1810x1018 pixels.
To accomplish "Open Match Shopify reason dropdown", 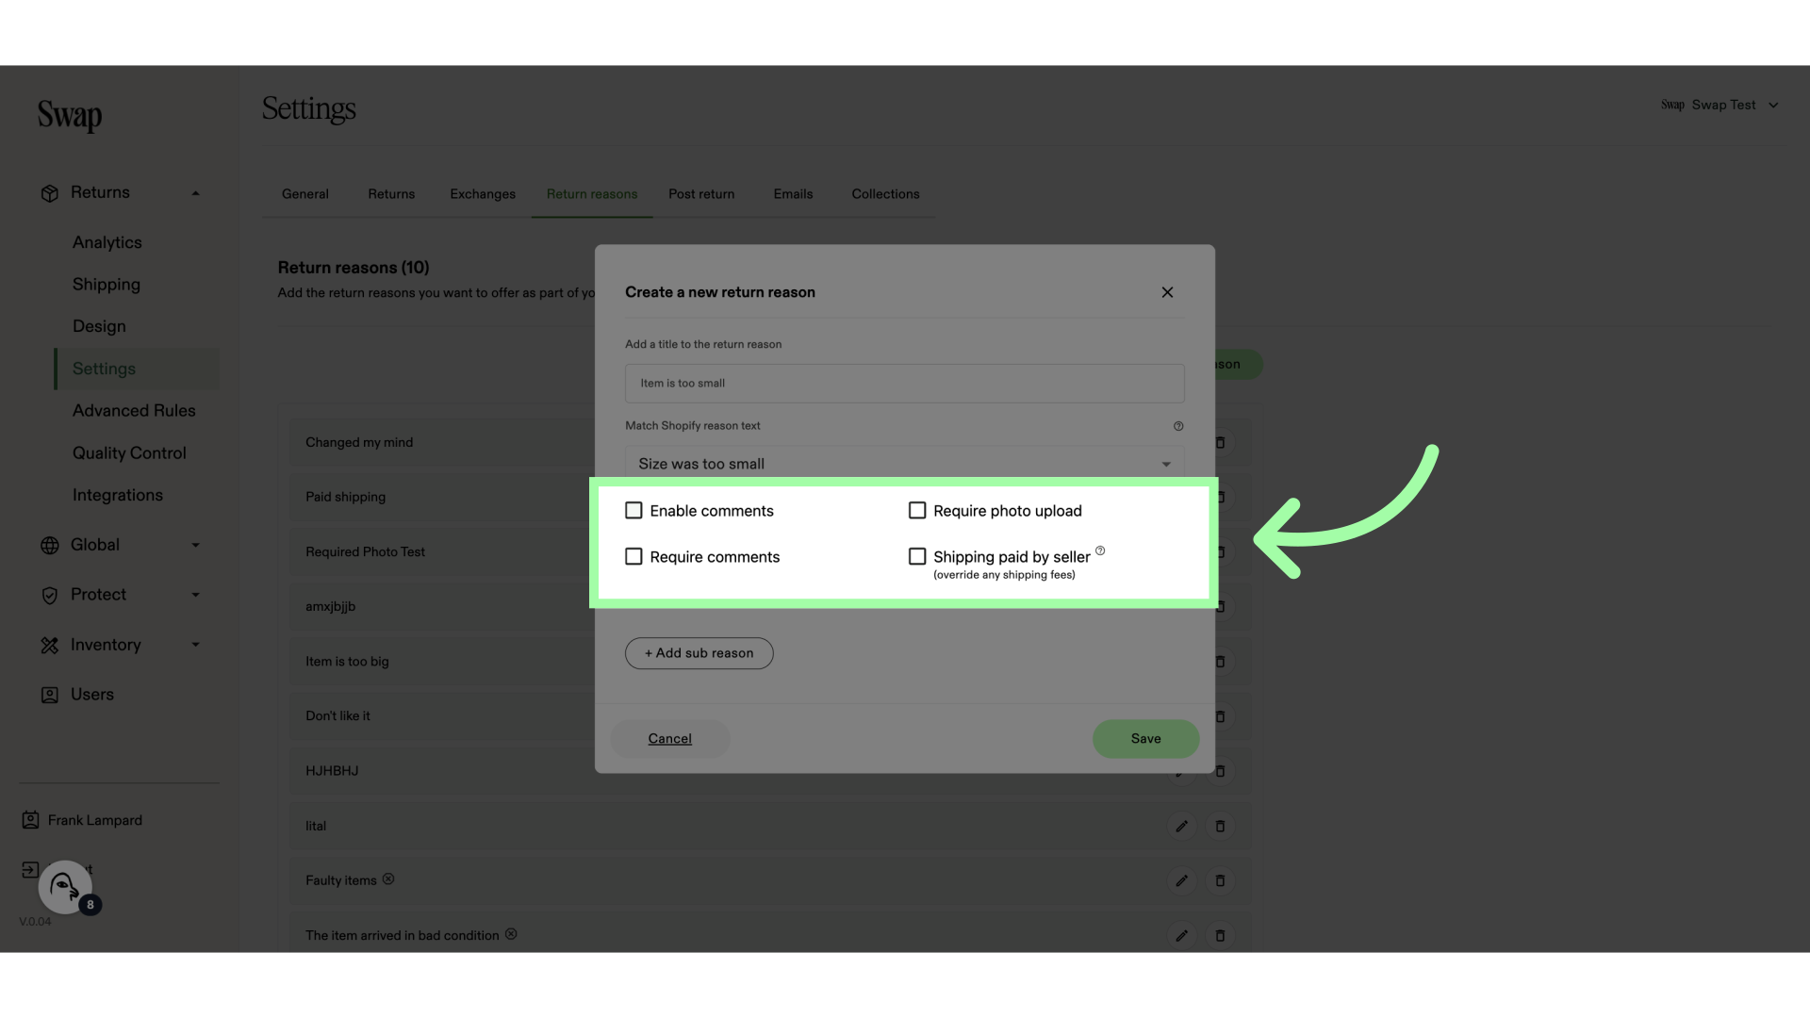I will tap(904, 463).
